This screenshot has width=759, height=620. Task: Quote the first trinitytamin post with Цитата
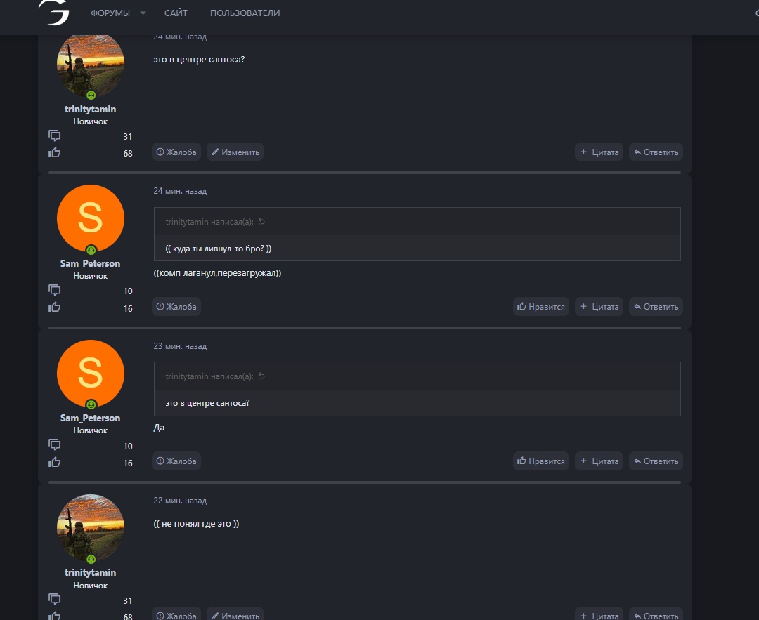pyautogui.click(x=599, y=152)
